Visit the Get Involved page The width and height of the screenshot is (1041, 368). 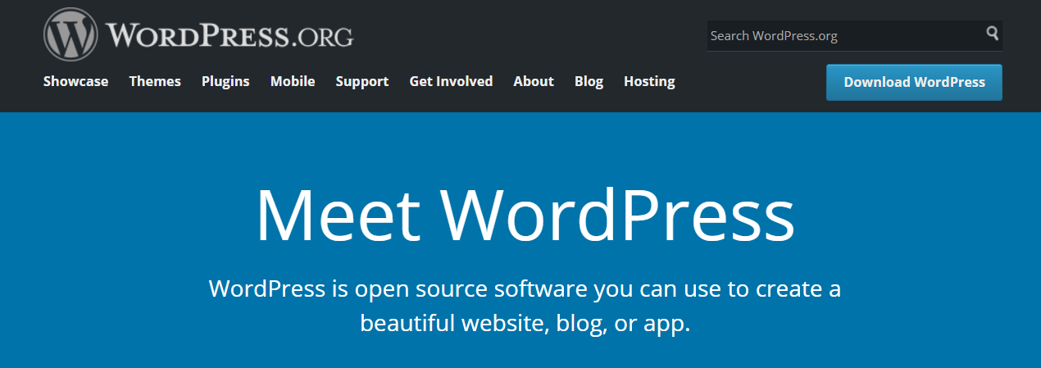point(451,81)
